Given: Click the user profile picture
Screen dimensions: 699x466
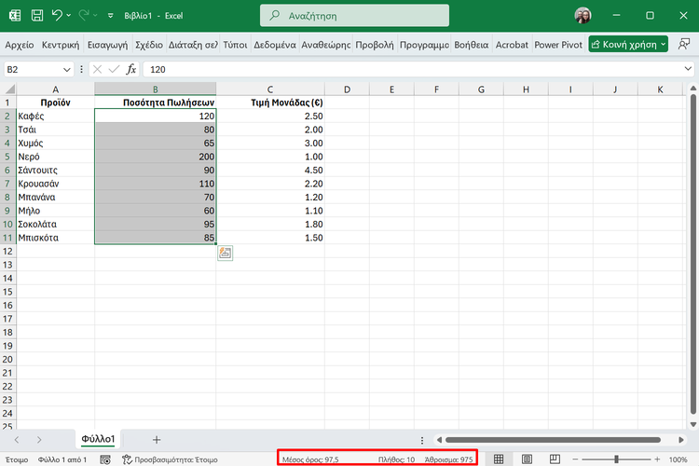Looking at the screenshot, I should pos(583,16).
